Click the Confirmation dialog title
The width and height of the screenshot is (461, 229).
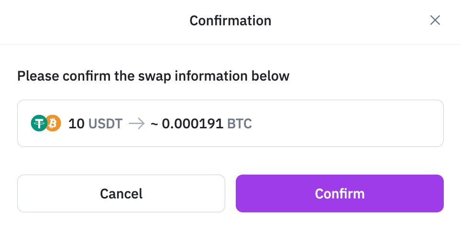point(230,21)
